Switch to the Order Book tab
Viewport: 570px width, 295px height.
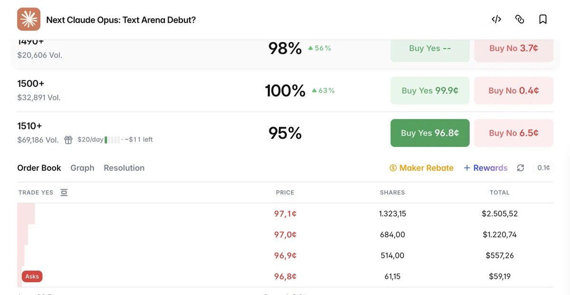coord(39,168)
